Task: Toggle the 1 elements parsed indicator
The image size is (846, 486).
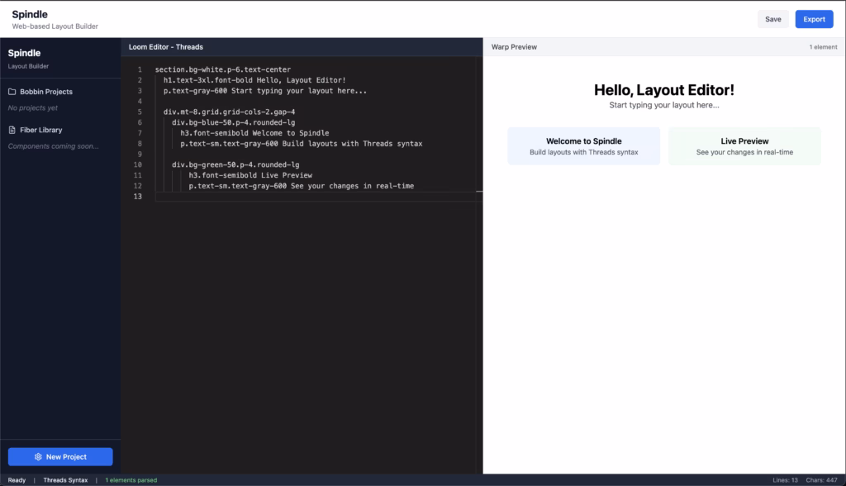Action: point(130,479)
